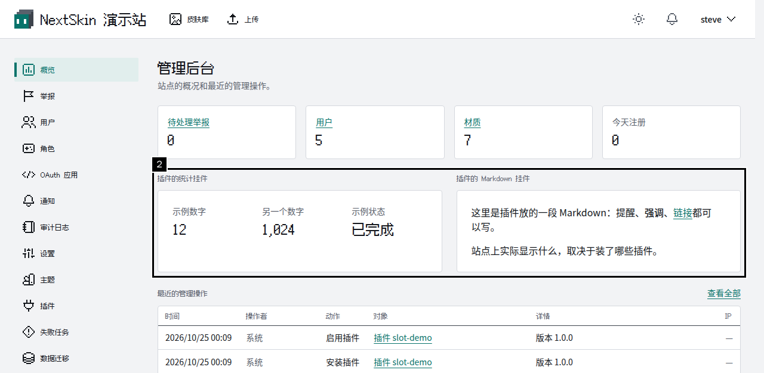Click the 动作 column header
764x373 pixels.
(333, 316)
